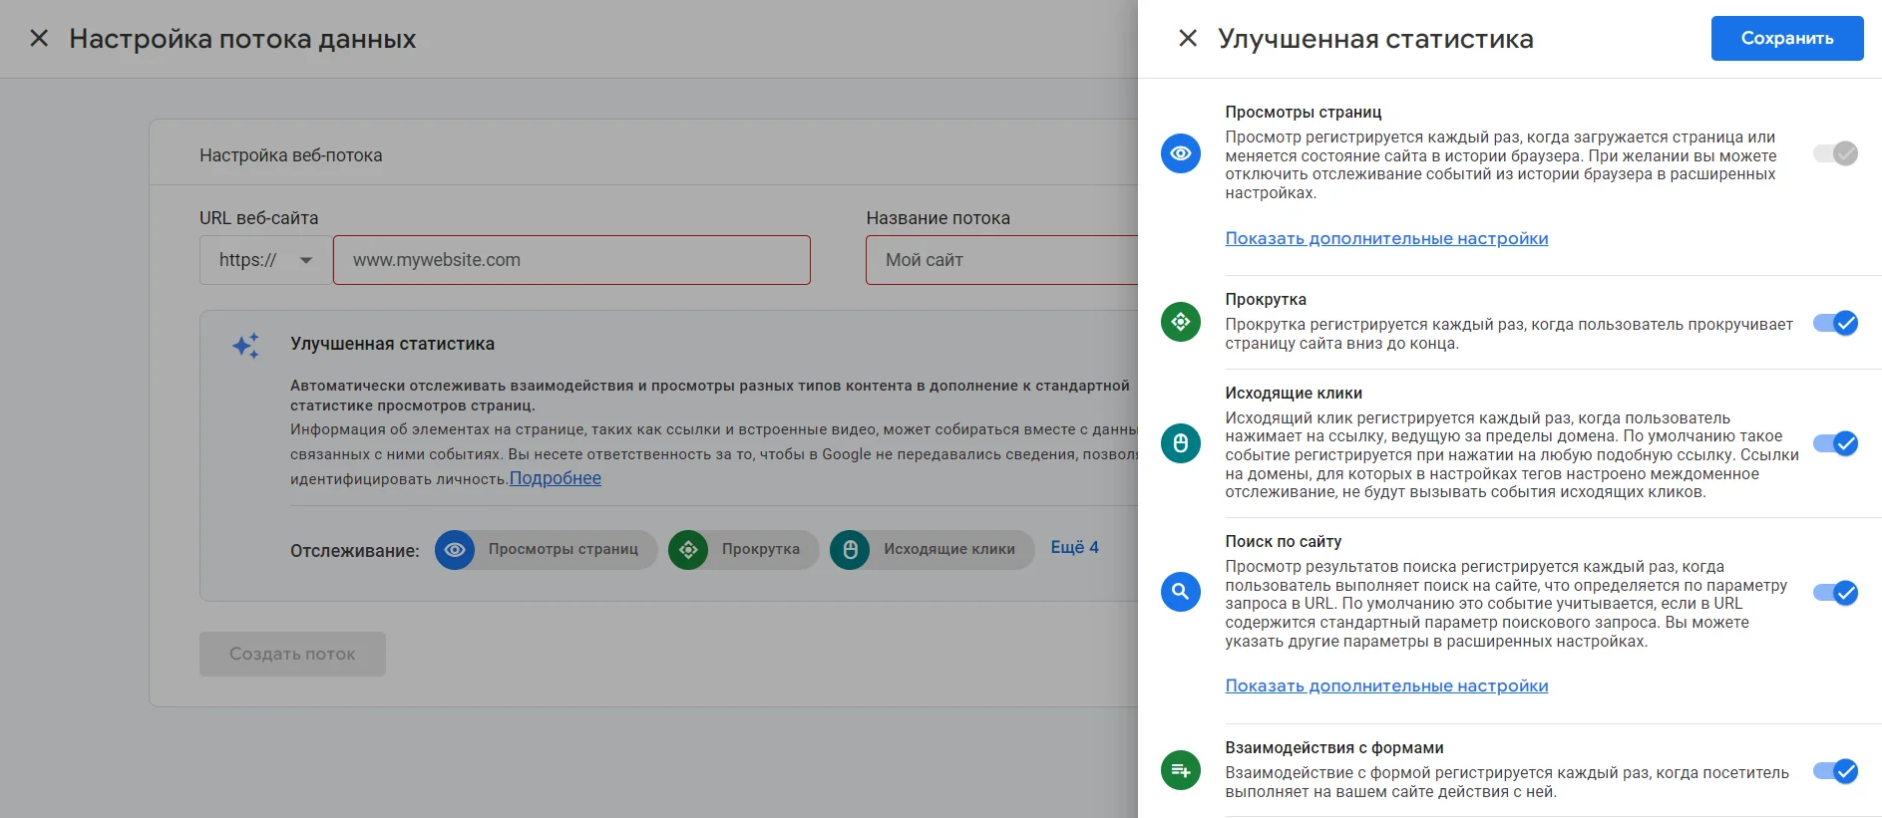The image size is (1882, 818).
Task: Close the Улучшенная статистика panel
Action: pos(1187,38)
